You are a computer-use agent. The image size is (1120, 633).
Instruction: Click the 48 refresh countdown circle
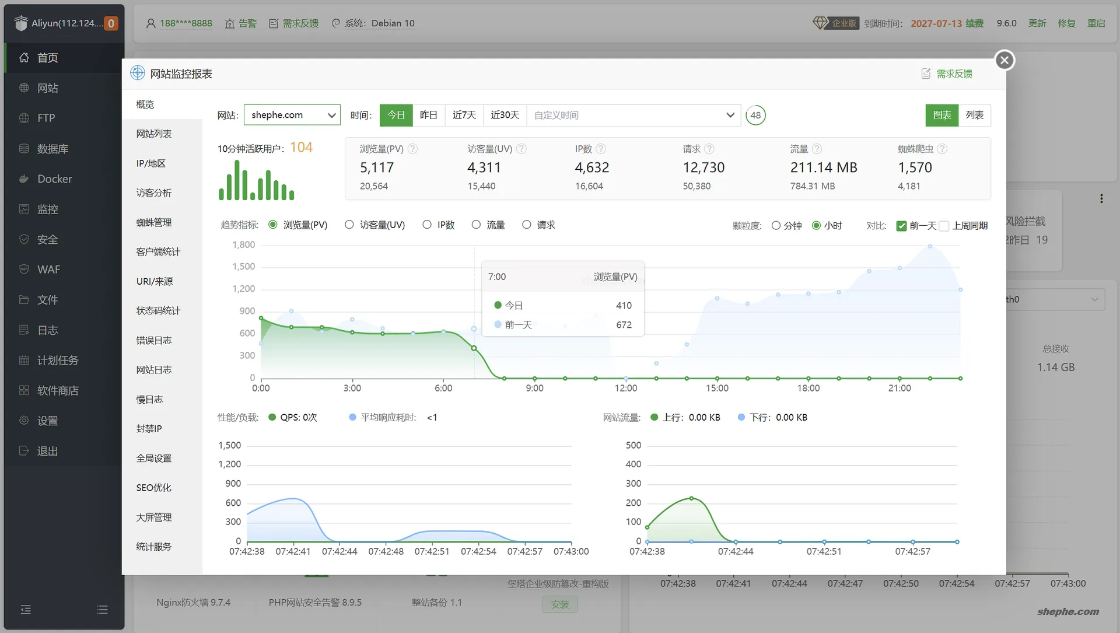pyautogui.click(x=755, y=115)
